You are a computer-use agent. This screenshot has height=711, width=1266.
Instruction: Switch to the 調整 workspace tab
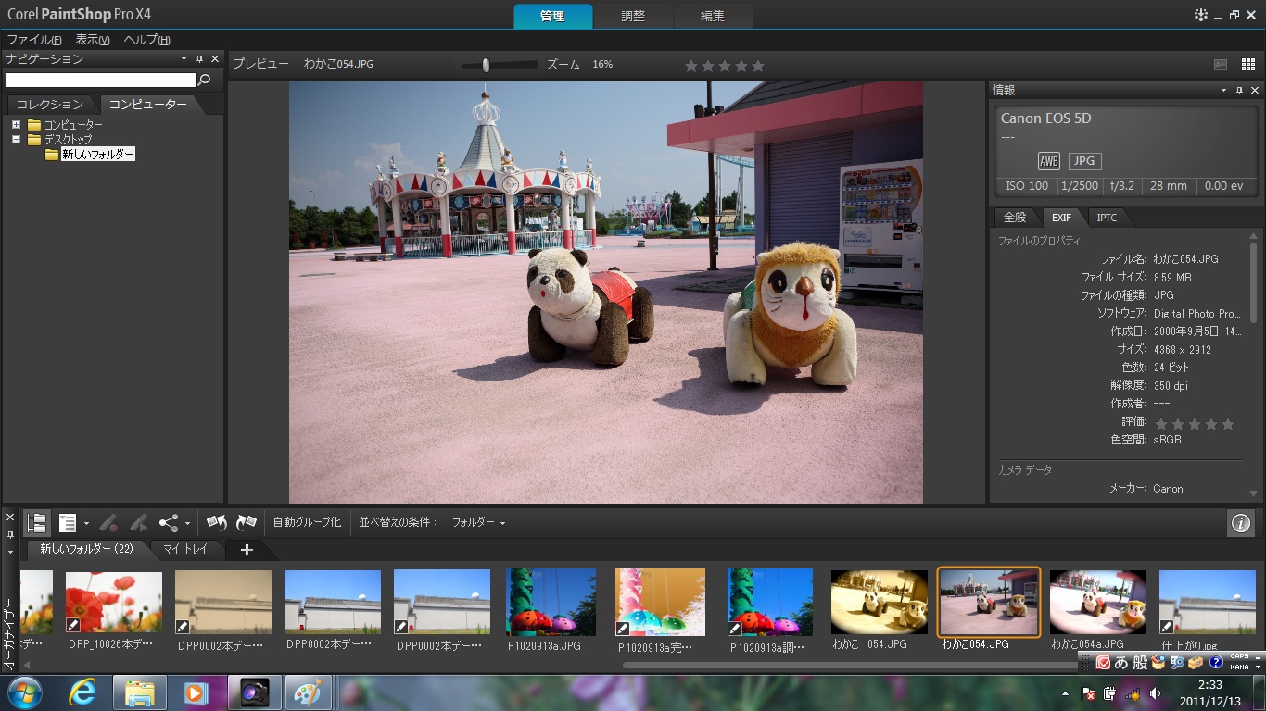tap(633, 17)
